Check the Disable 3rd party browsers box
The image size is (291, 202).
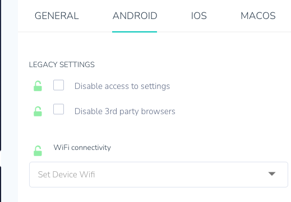click(x=58, y=109)
